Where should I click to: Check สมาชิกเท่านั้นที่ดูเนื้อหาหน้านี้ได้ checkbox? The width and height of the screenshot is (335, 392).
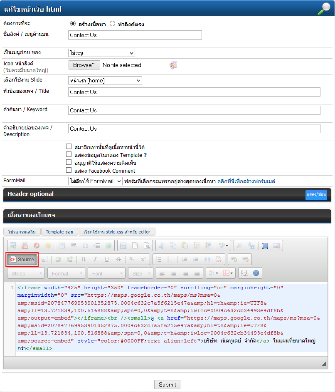tap(69, 146)
